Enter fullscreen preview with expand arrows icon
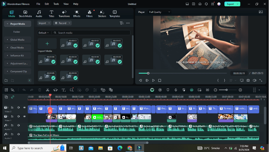This screenshot has width=269, height=152. tap(261, 80)
